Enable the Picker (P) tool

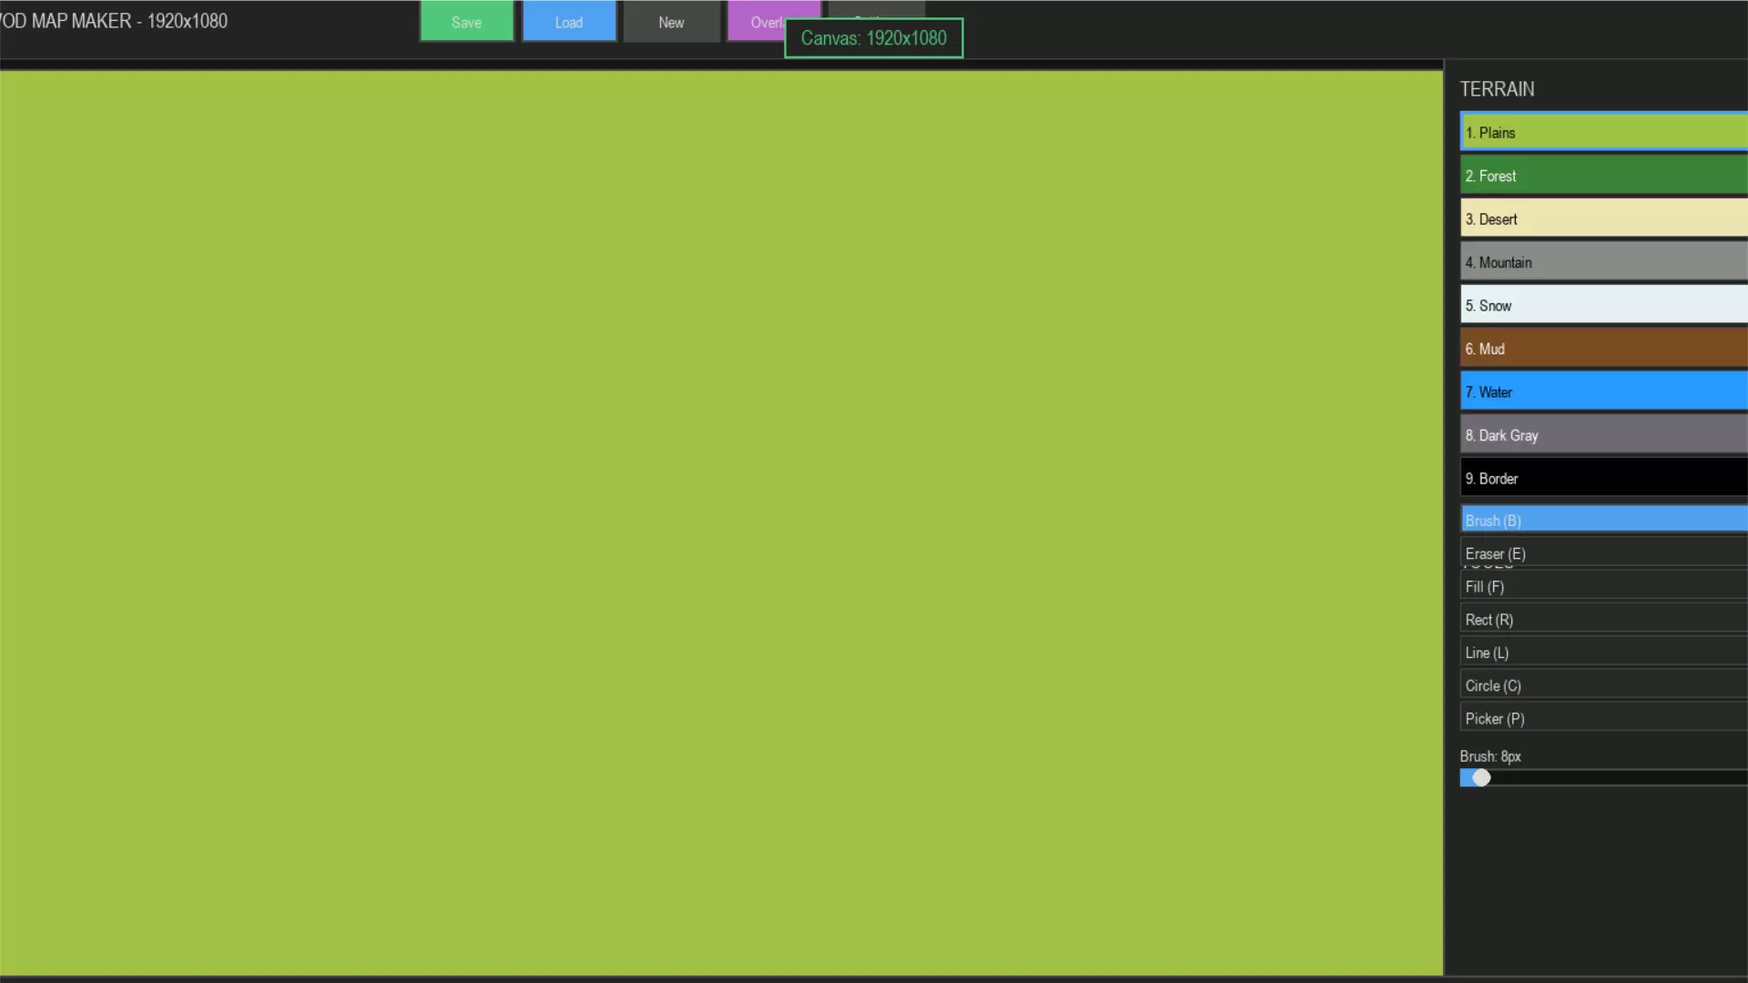point(1602,717)
